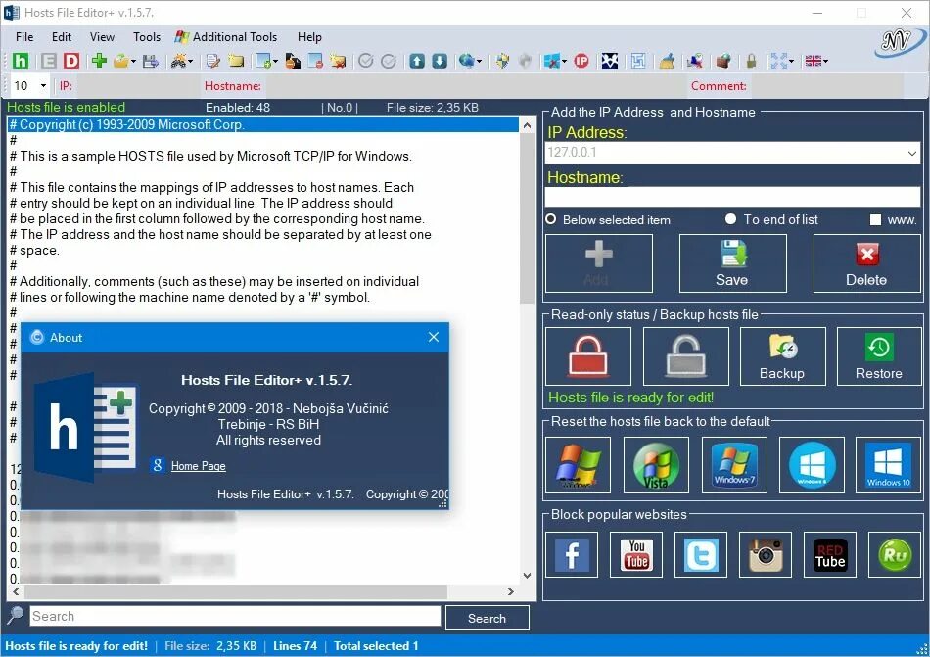Open dropdown arrow next to open-folder icon
The width and height of the screenshot is (930, 657).
(133, 61)
